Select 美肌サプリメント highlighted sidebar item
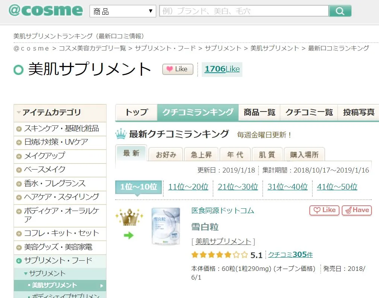The image size is (379, 298). (60, 286)
